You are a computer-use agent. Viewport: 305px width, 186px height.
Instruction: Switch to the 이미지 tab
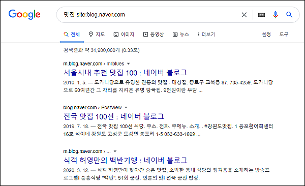point(124,35)
